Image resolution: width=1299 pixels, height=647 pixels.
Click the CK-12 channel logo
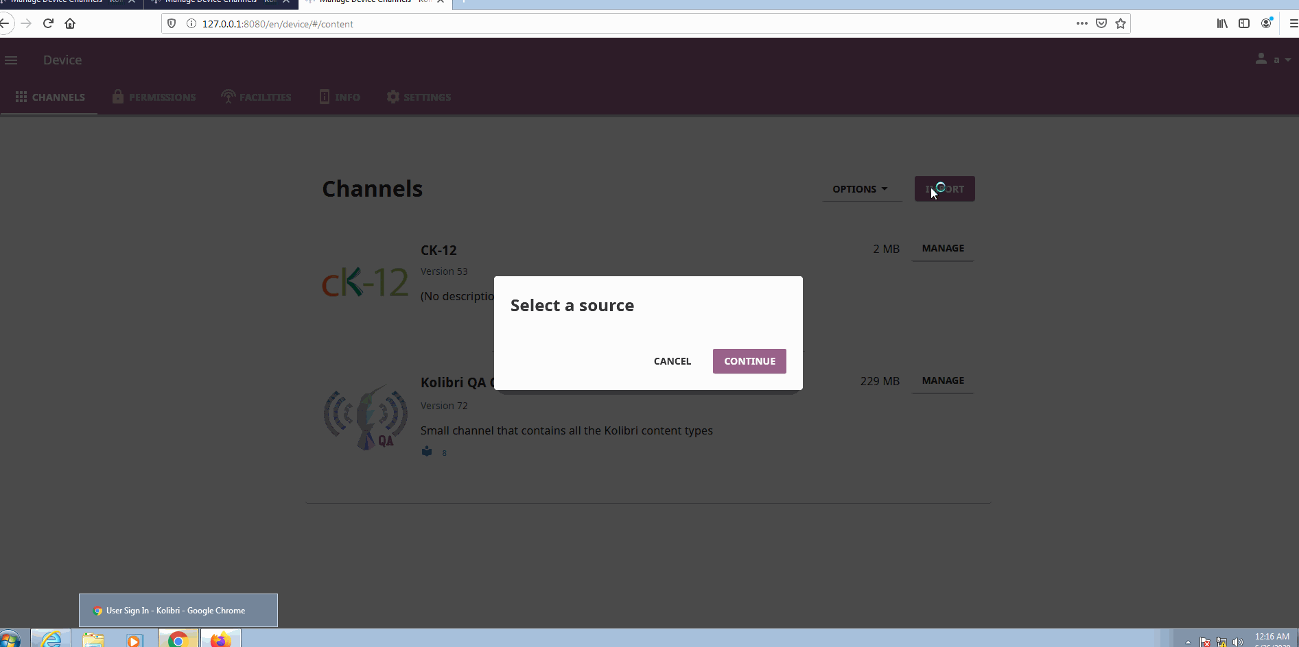point(365,282)
